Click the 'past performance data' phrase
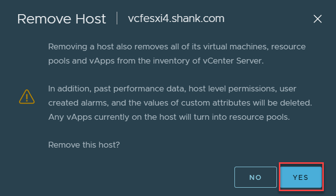The height and width of the screenshot is (196, 336). coord(140,89)
